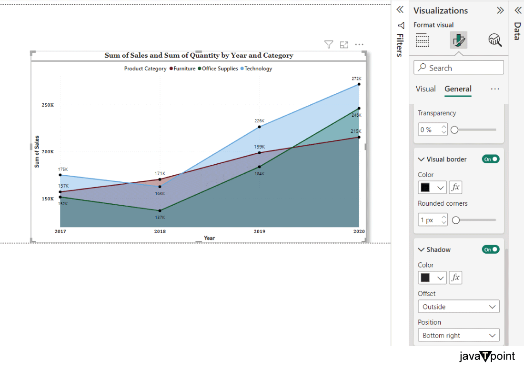Open the chart's More options ellipsis
Viewport: 524px width, 368px height.
(x=359, y=44)
